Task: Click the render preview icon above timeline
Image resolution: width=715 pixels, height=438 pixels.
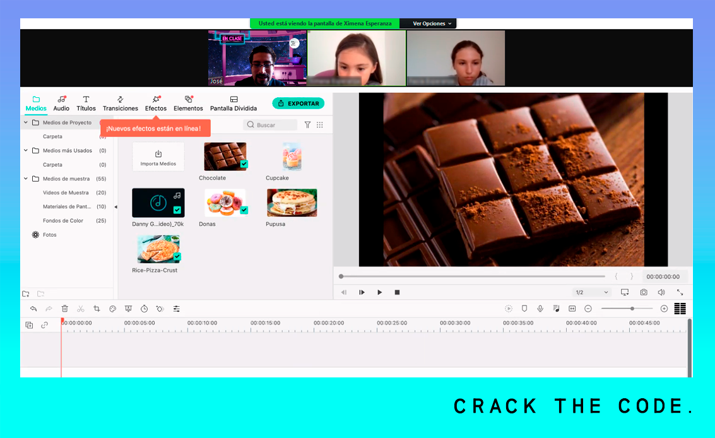Action: [509, 309]
